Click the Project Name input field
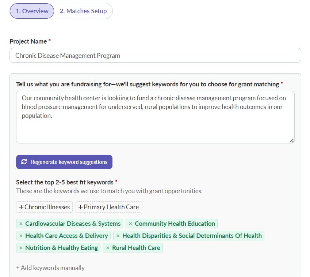Screen dimensions: 310x277 pos(155,55)
